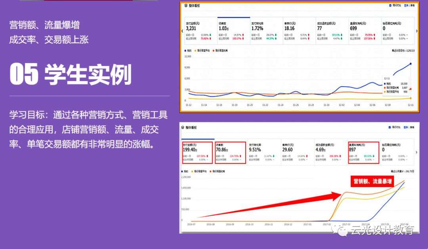Screen dimensions: 428x249
Task: Toggle 同行对比 checkbox in top dashboard
Action: pyautogui.click(x=390, y=6)
